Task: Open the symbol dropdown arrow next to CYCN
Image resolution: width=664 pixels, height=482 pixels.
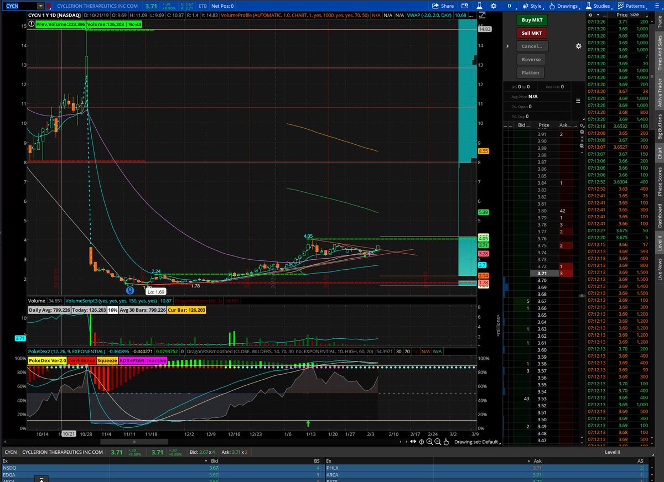Action: tap(40, 6)
